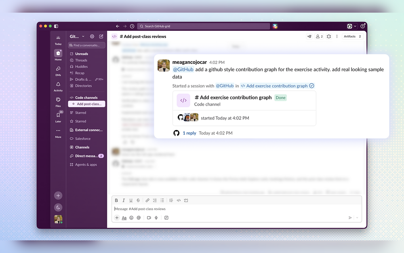
Task: Go back with the left arrow
Action: [118, 26]
